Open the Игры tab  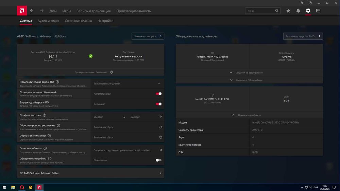pos(67,11)
